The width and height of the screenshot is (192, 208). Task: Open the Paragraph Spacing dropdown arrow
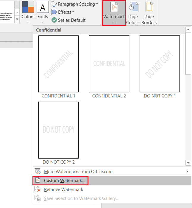point(97,4)
